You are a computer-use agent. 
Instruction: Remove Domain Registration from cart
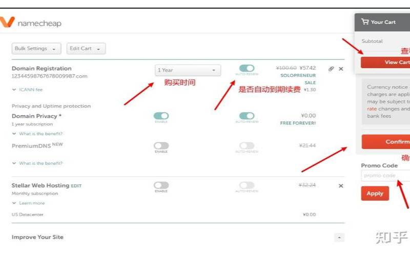pyautogui.click(x=341, y=69)
